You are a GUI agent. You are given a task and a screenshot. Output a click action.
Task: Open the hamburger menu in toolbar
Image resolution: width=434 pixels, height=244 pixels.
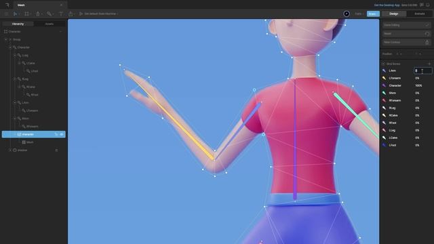[x=6, y=14]
